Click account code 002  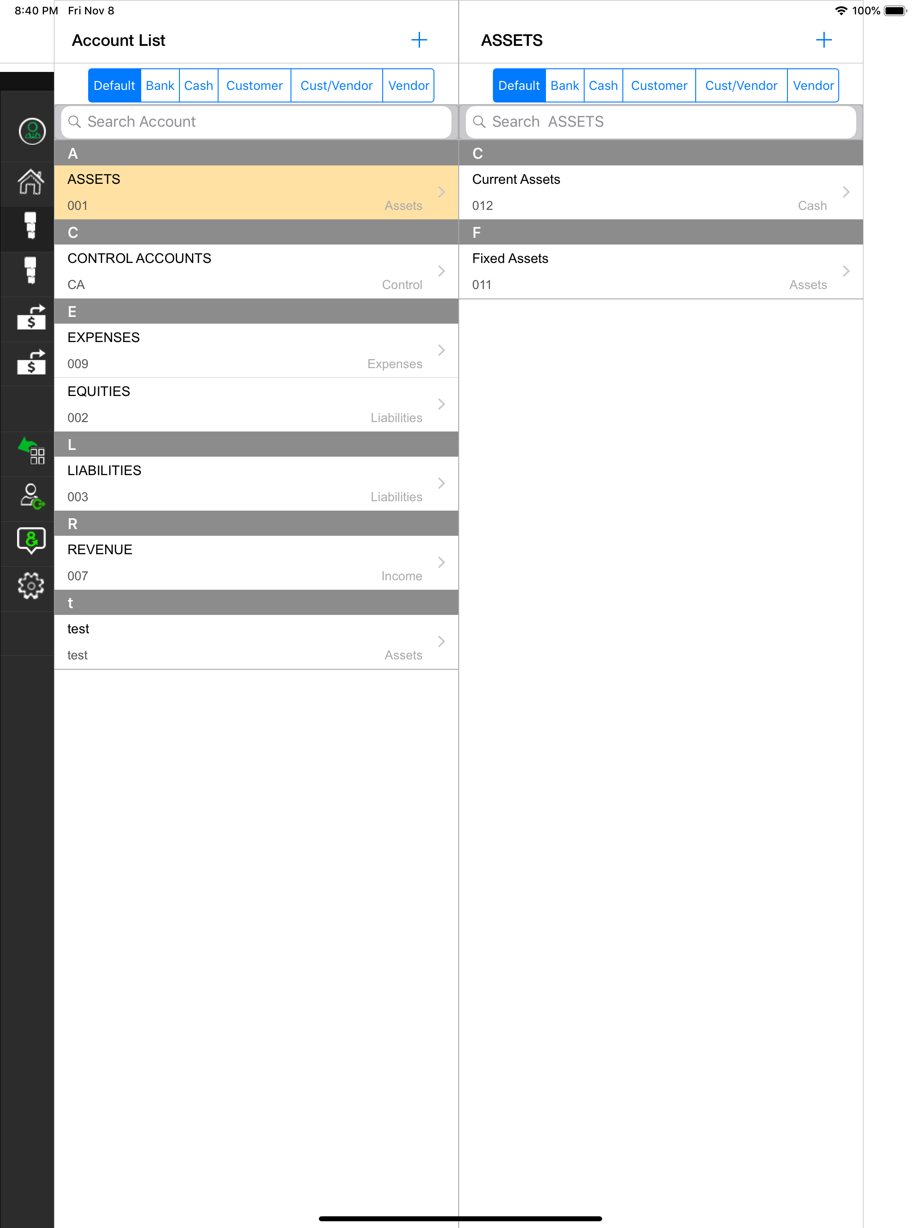pos(78,418)
